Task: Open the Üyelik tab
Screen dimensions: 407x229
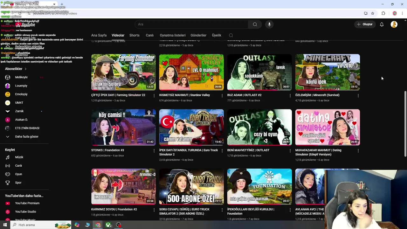Action: (x=217, y=35)
